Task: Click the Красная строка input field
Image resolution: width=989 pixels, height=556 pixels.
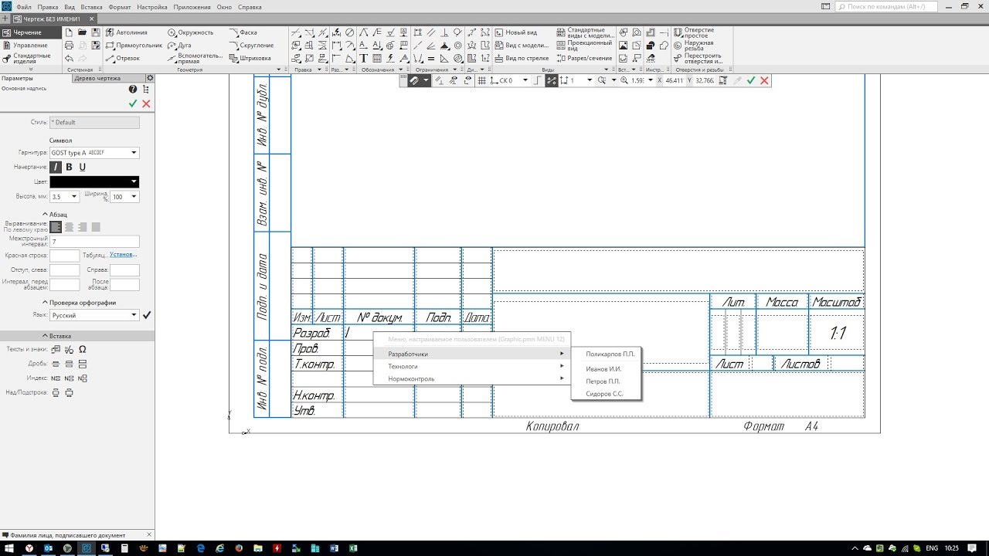Action: coord(64,256)
